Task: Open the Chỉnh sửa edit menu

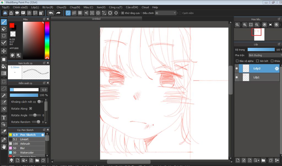Action: click(20, 7)
